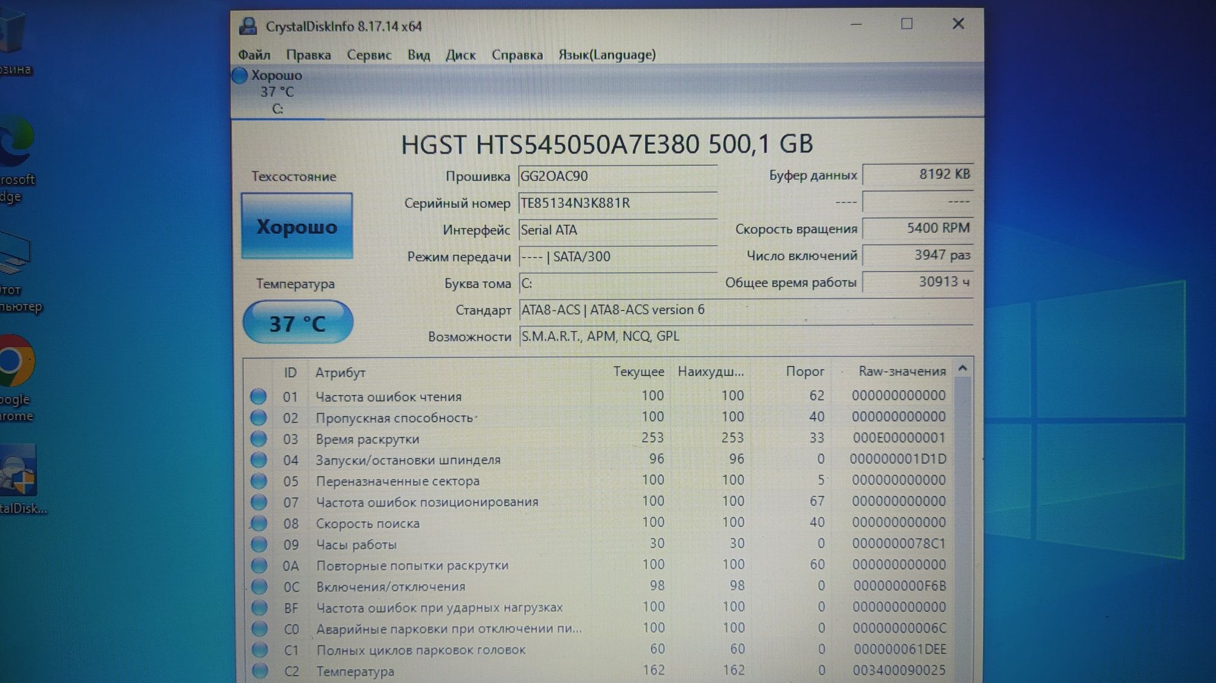
Task: Open the Диск menu
Action: 460,55
